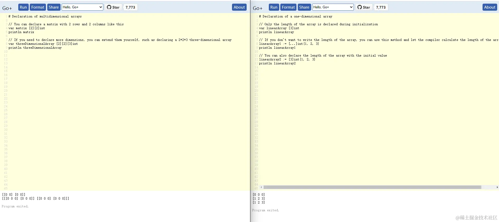Click line 'println linearArray2'

[277, 63]
